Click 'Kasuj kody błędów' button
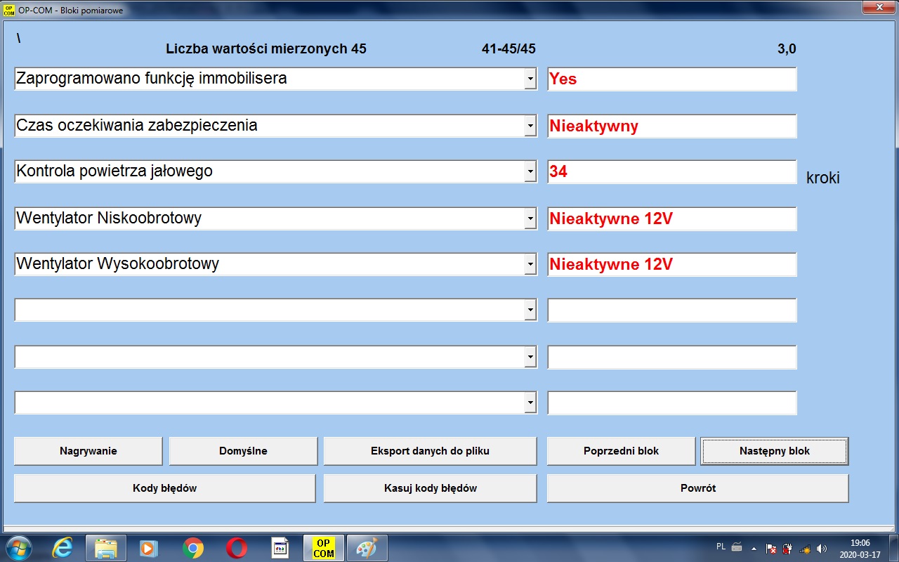Viewport: 899px width, 562px height. click(x=430, y=488)
